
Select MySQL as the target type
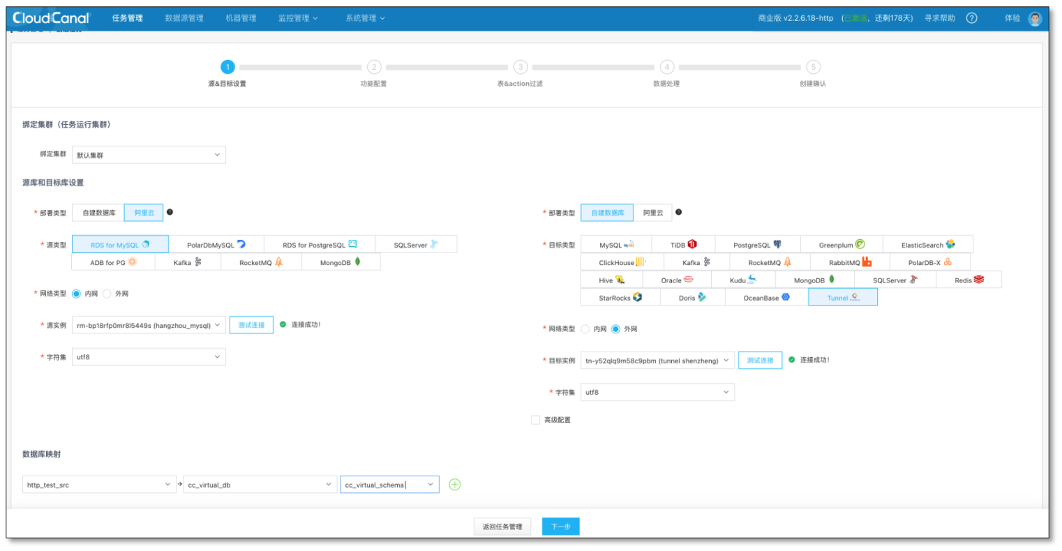tap(616, 245)
